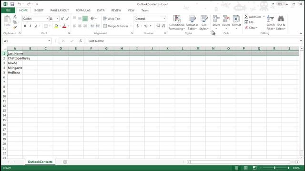Expand the AutoSum dropdown arrow

tap(264, 17)
